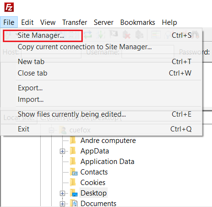Select New tab menu entry
The height and width of the screenshot is (207, 212).
click(102, 62)
